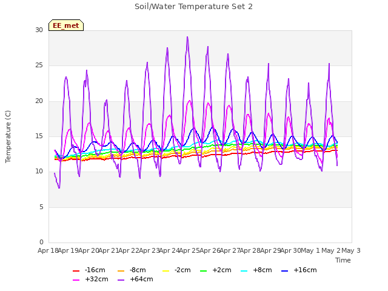This screenshot has height=291, width=388.
Task: Click the highest purple peak near Apr 25
Action: coord(187,37)
